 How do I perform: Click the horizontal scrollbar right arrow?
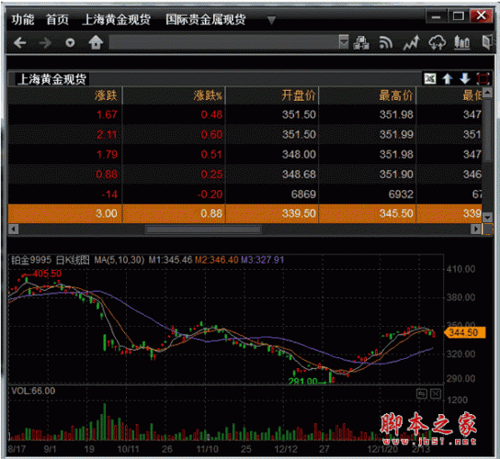click(476, 229)
